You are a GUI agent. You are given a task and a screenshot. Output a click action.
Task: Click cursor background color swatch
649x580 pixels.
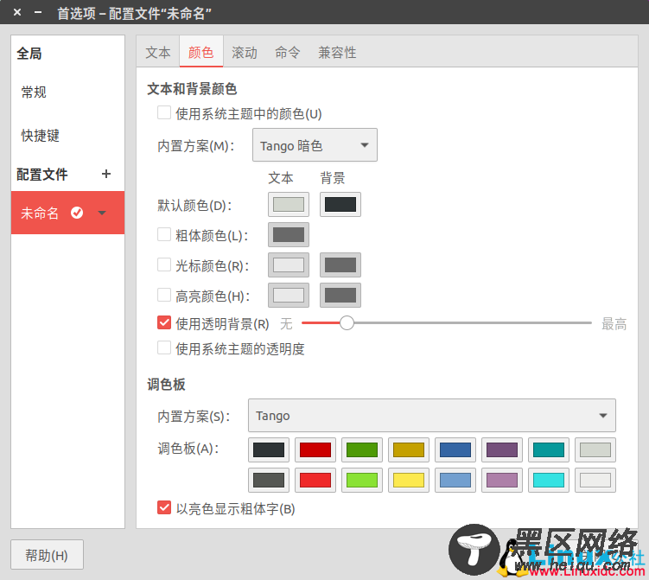click(x=340, y=265)
